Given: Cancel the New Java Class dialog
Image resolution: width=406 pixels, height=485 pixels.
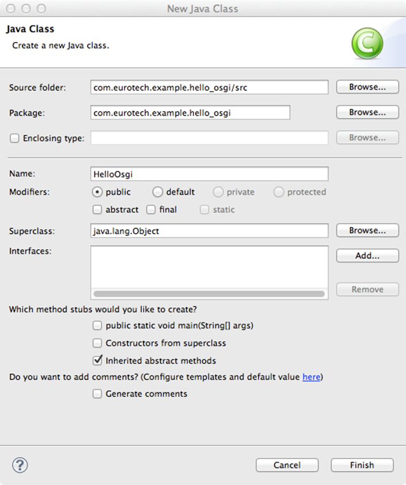Looking at the screenshot, I should point(287,465).
